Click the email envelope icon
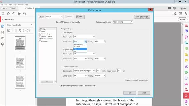Viewport: 189px width, 106px height. click(x=180, y=14)
